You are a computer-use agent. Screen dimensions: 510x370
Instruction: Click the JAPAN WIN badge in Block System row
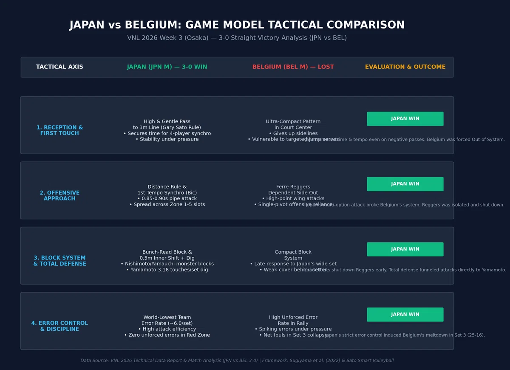(x=405, y=249)
